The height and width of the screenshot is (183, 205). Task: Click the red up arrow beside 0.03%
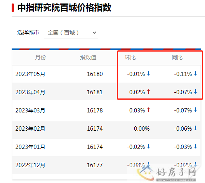click(x=148, y=110)
